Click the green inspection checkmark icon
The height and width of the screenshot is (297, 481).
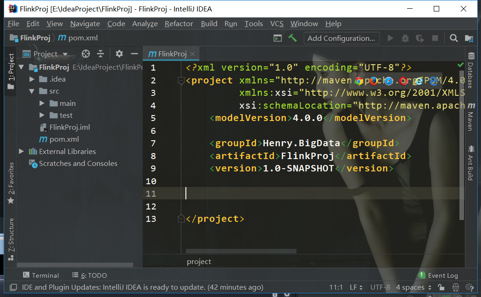(x=460, y=65)
